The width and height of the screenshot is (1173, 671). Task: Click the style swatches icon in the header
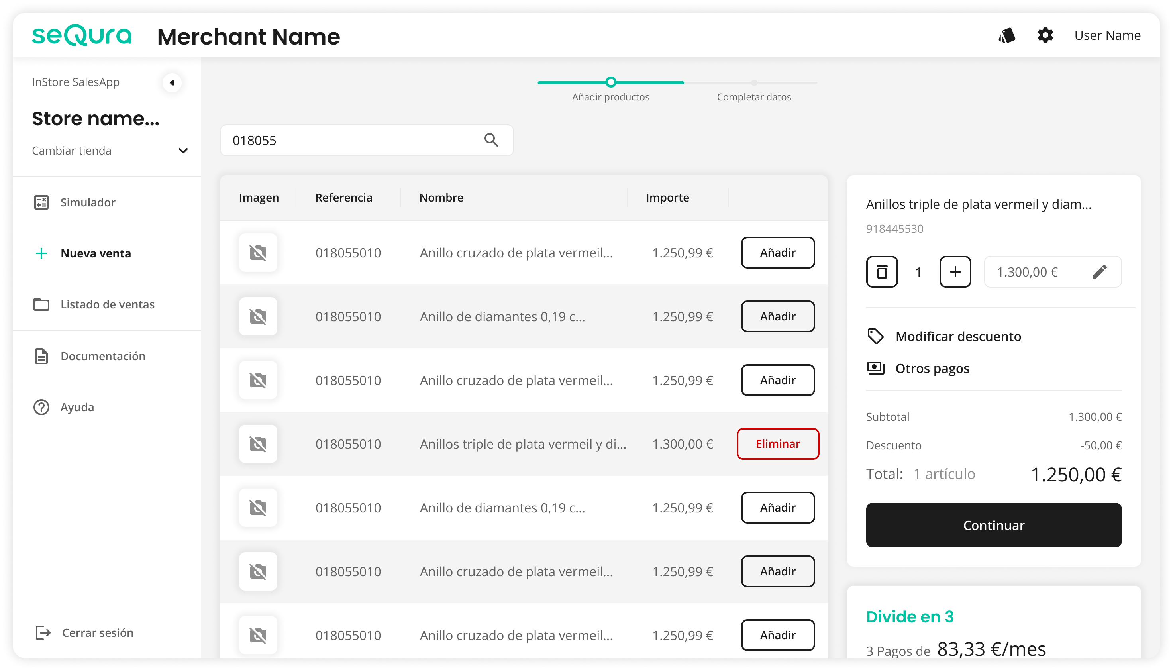[x=1007, y=35]
